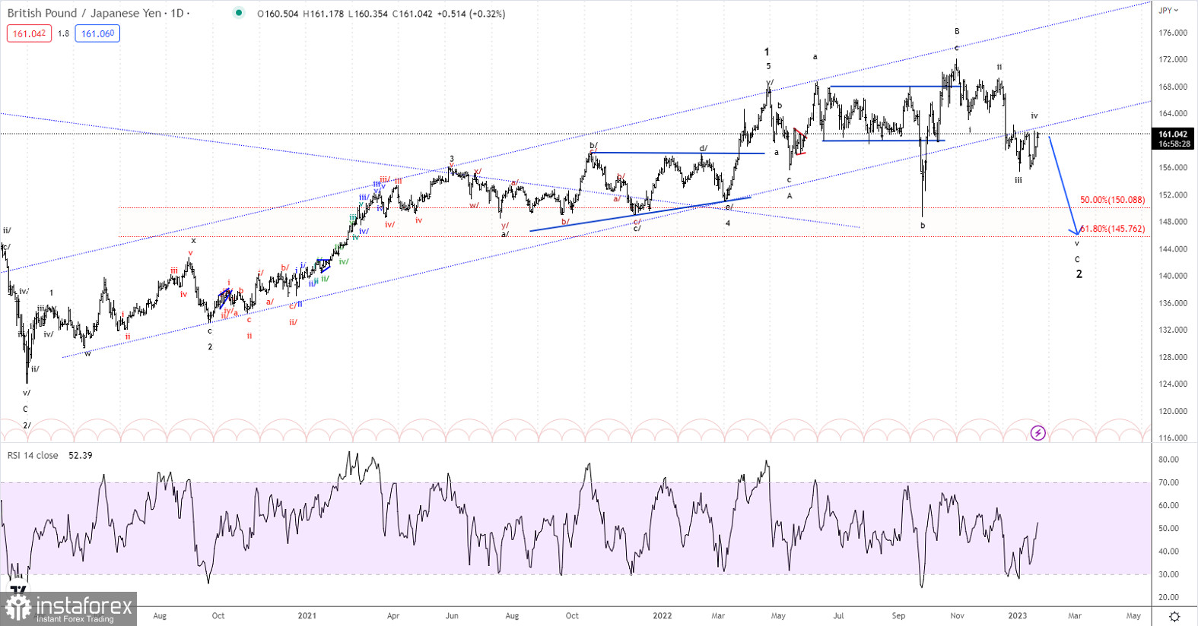Click the 120.000 price axis label
Viewport: 1198px width, 626px height.
point(1173,411)
